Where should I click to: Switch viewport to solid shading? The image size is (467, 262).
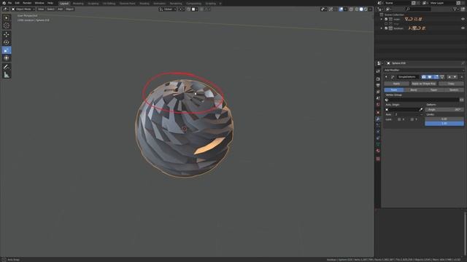coord(361,9)
